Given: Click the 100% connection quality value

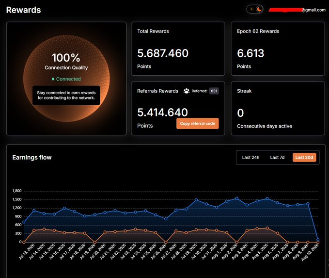Looking at the screenshot, I should (x=66, y=58).
